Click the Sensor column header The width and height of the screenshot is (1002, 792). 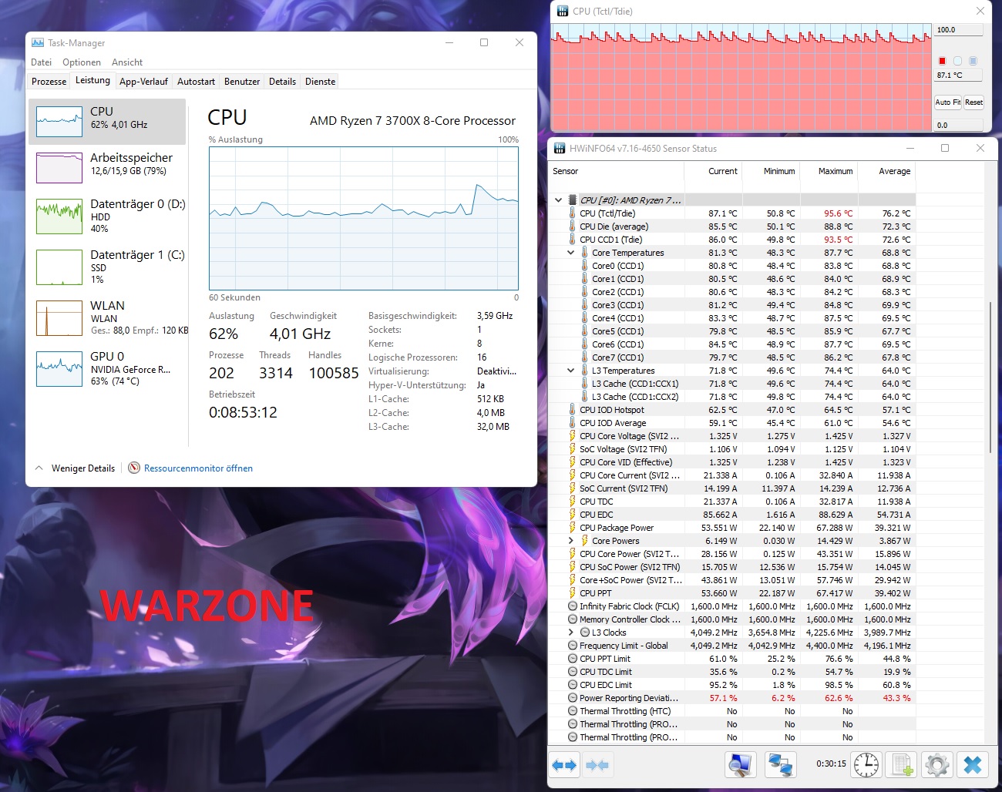point(617,172)
